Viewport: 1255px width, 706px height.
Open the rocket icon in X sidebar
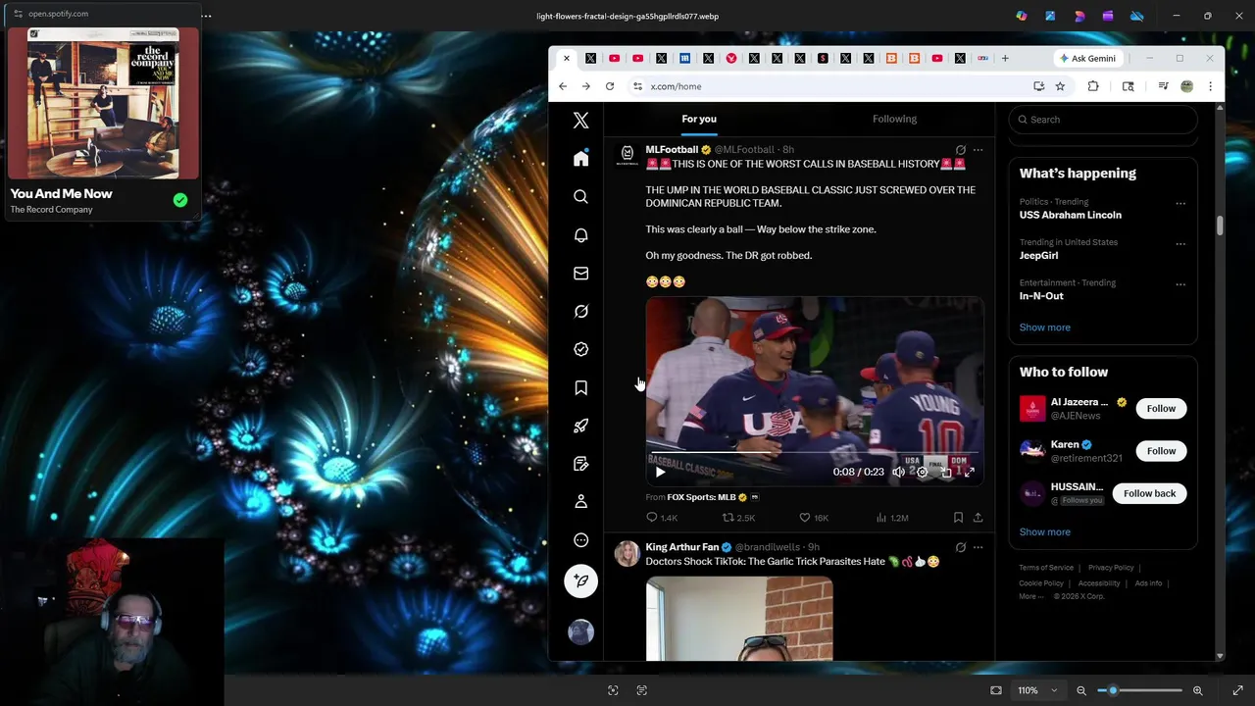pyautogui.click(x=580, y=426)
